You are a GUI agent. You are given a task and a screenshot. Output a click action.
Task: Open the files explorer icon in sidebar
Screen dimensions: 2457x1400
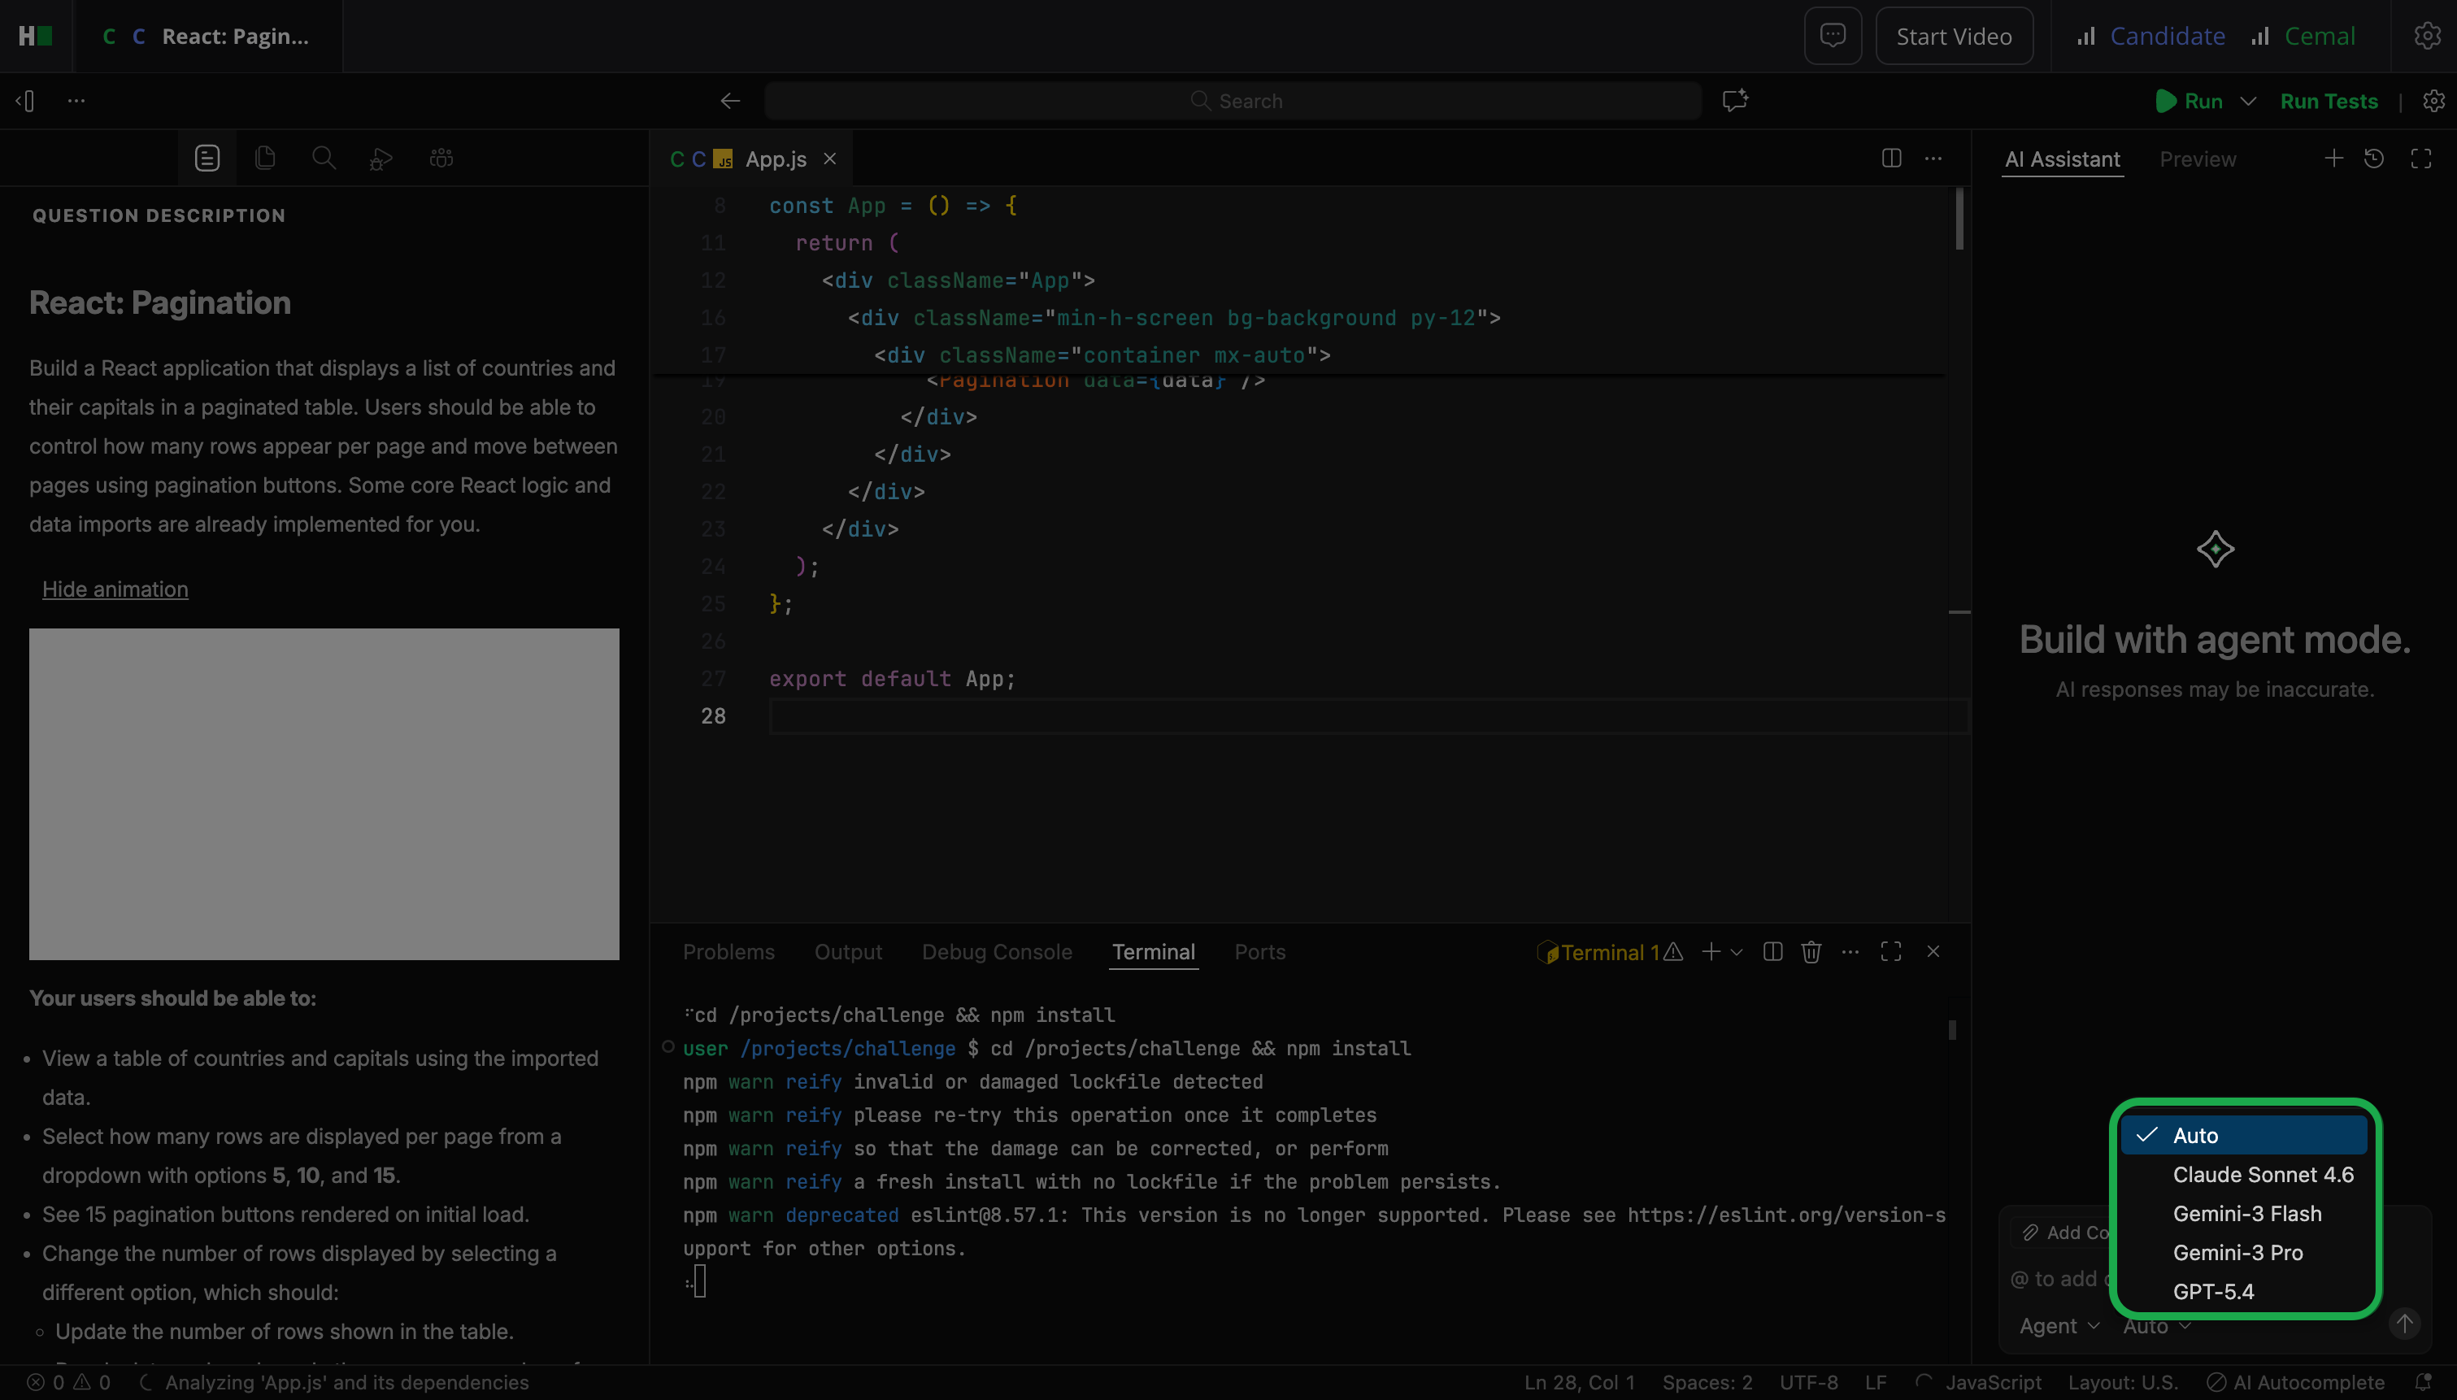(265, 158)
